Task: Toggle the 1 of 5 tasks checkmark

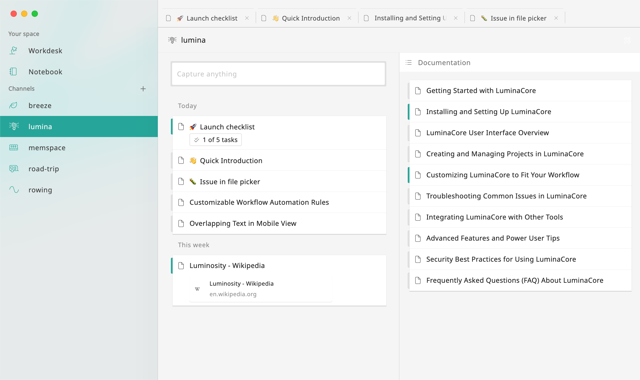Action: click(197, 140)
